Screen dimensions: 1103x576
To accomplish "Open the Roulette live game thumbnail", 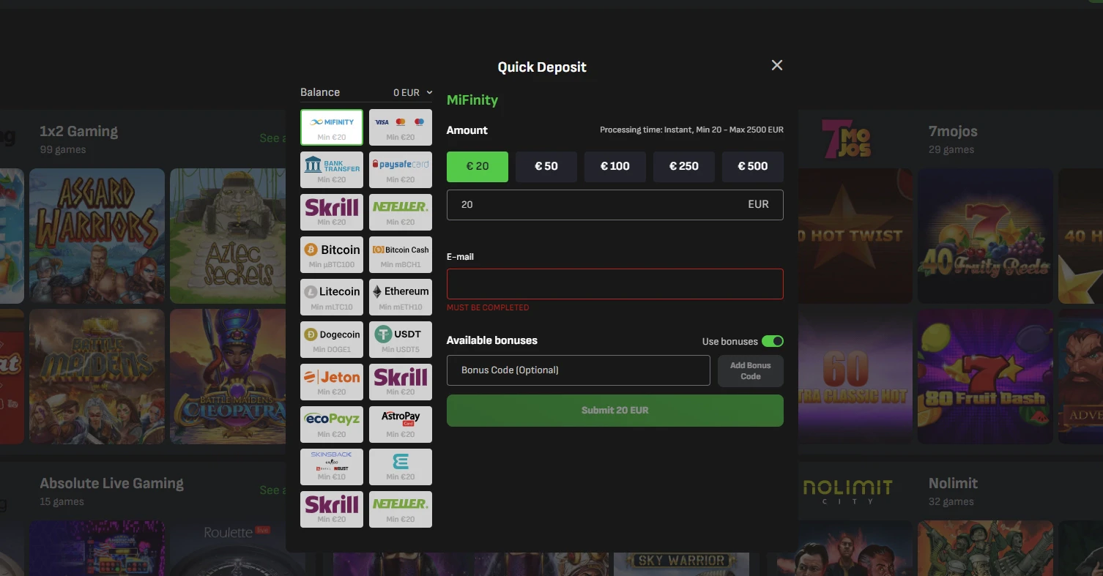I will 237,548.
